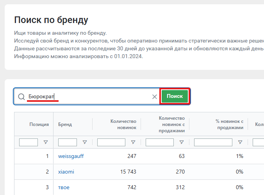Open filter icon for Количество новинок column
Image resolution: width=264 pixels, height=195 pixels.
tap(133, 142)
